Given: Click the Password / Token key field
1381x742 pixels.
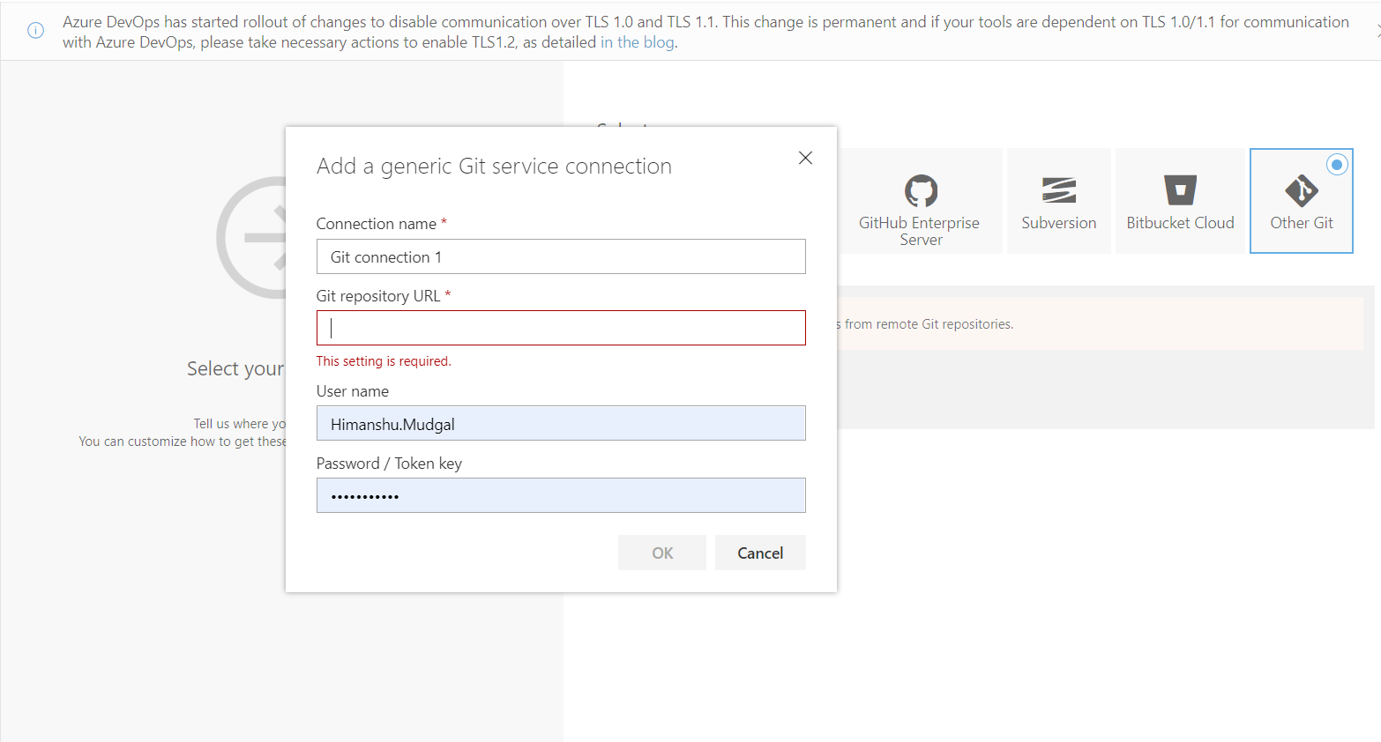Looking at the screenshot, I should pyautogui.click(x=561, y=495).
